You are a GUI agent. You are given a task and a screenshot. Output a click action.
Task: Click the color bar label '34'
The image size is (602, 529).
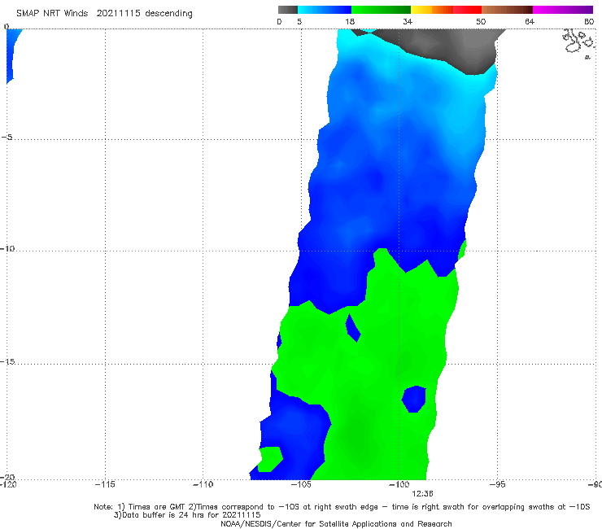coord(408,22)
